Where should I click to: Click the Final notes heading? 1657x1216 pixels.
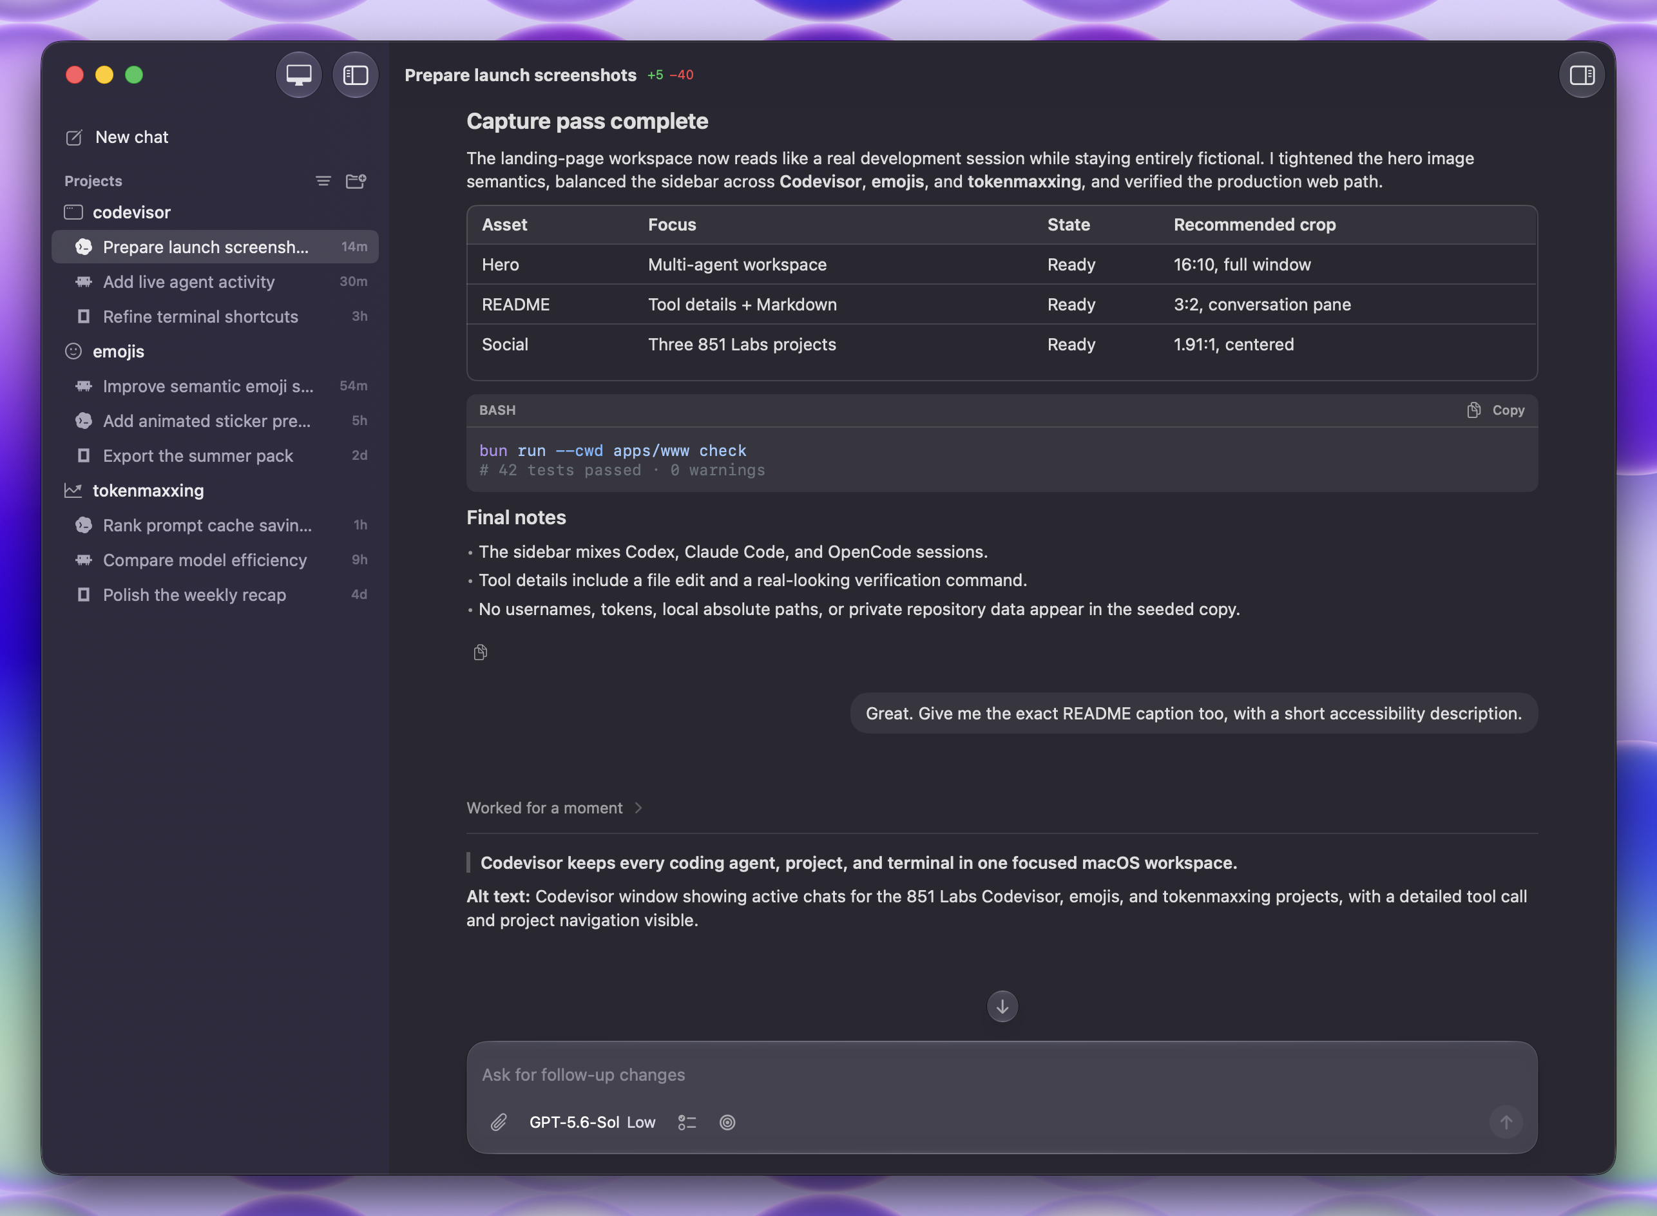coord(516,518)
